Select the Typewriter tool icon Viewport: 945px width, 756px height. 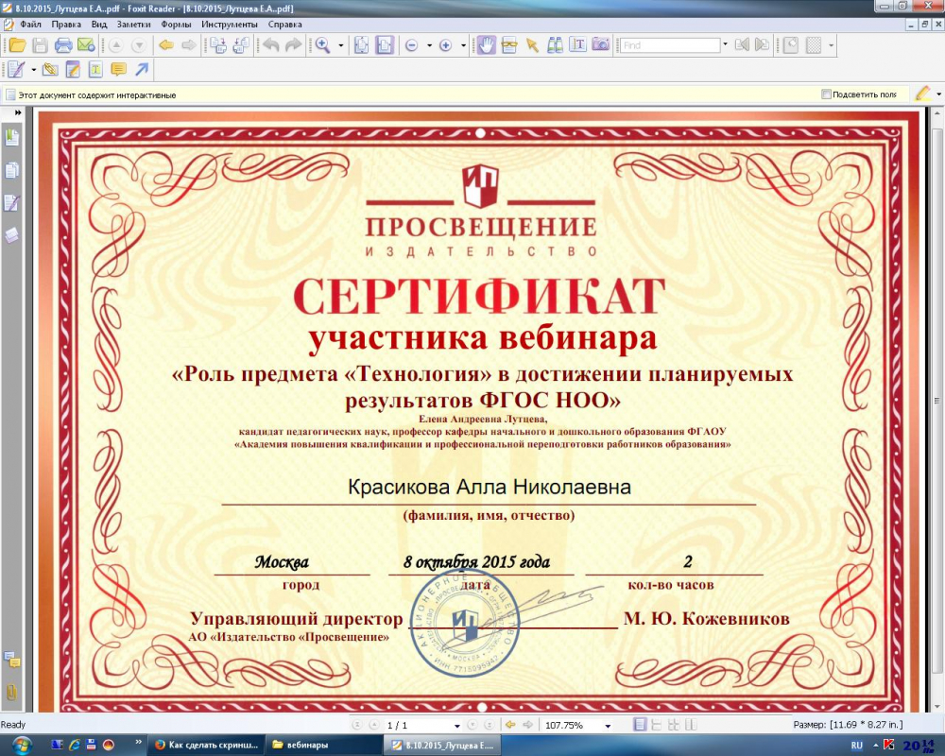[x=95, y=70]
